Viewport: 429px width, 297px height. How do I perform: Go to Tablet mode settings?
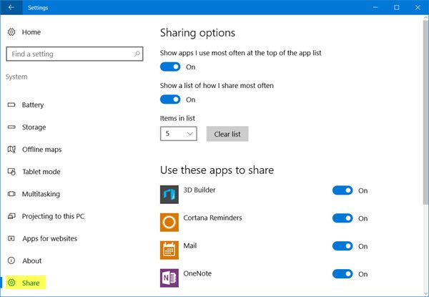tap(41, 172)
